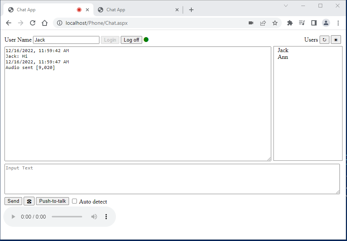Click the 'Jack: Hi' chat line
The image size is (347, 241).
point(17,56)
